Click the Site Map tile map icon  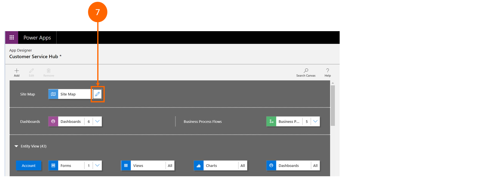point(53,94)
